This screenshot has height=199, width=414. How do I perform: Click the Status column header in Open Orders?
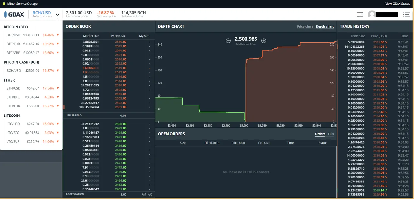tap(323, 143)
